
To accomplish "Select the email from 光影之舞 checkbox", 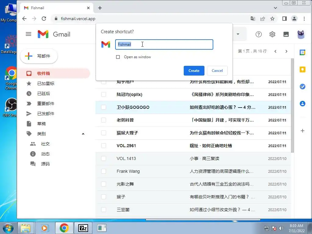I will point(104,184).
